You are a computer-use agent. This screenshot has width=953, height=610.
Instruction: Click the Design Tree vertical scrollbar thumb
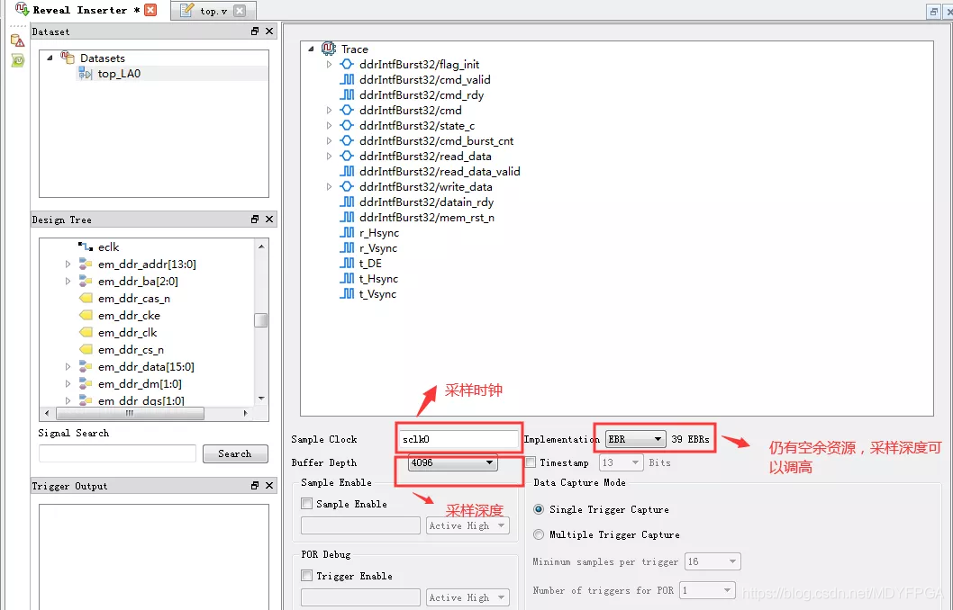tap(261, 320)
